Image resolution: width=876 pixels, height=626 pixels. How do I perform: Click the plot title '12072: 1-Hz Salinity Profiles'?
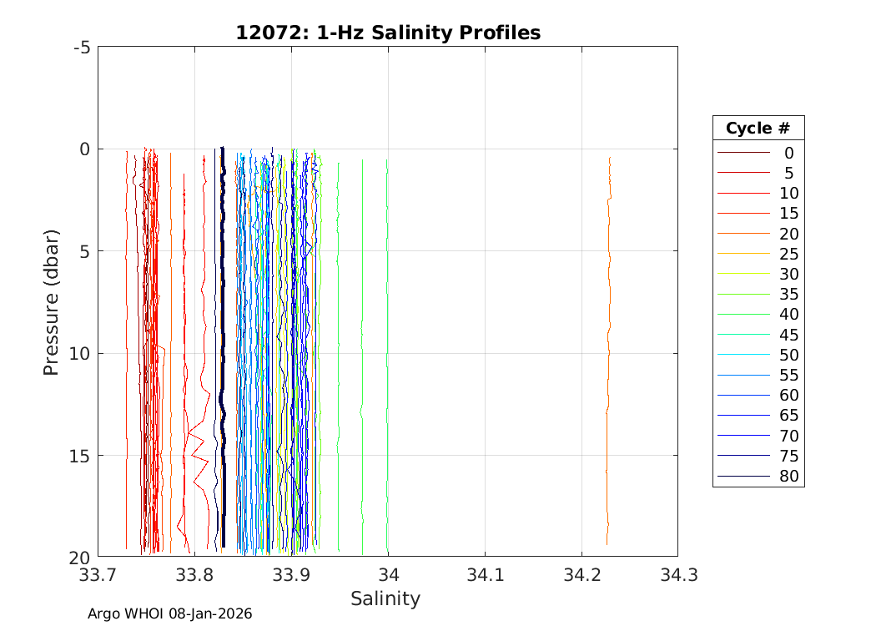coord(388,33)
